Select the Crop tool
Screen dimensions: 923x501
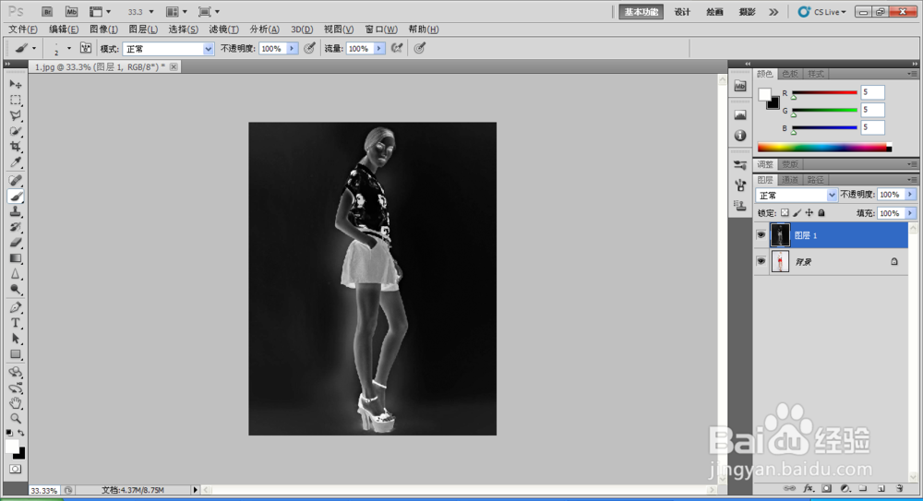coord(16,147)
